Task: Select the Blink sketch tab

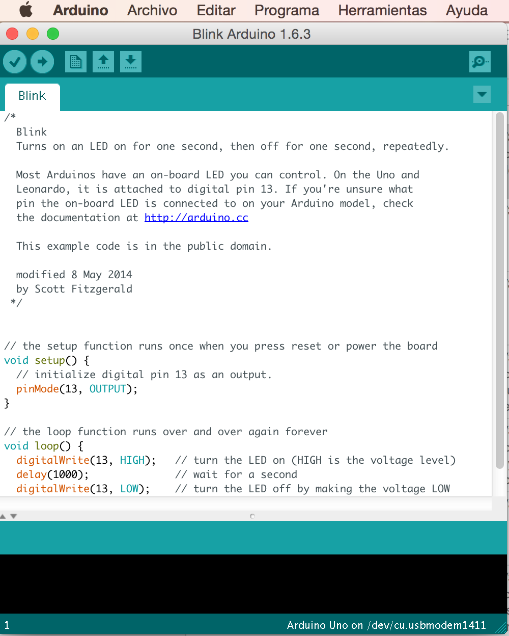Action: pyautogui.click(x=32, y=96)
